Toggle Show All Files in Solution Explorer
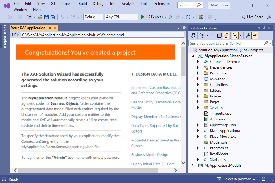 click(226, 36)
